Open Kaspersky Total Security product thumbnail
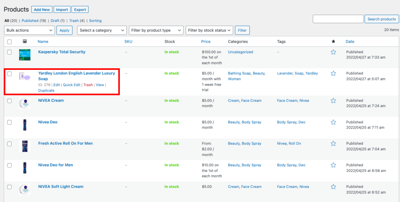Screen dimensions: 400x202 tap(25, 55)
